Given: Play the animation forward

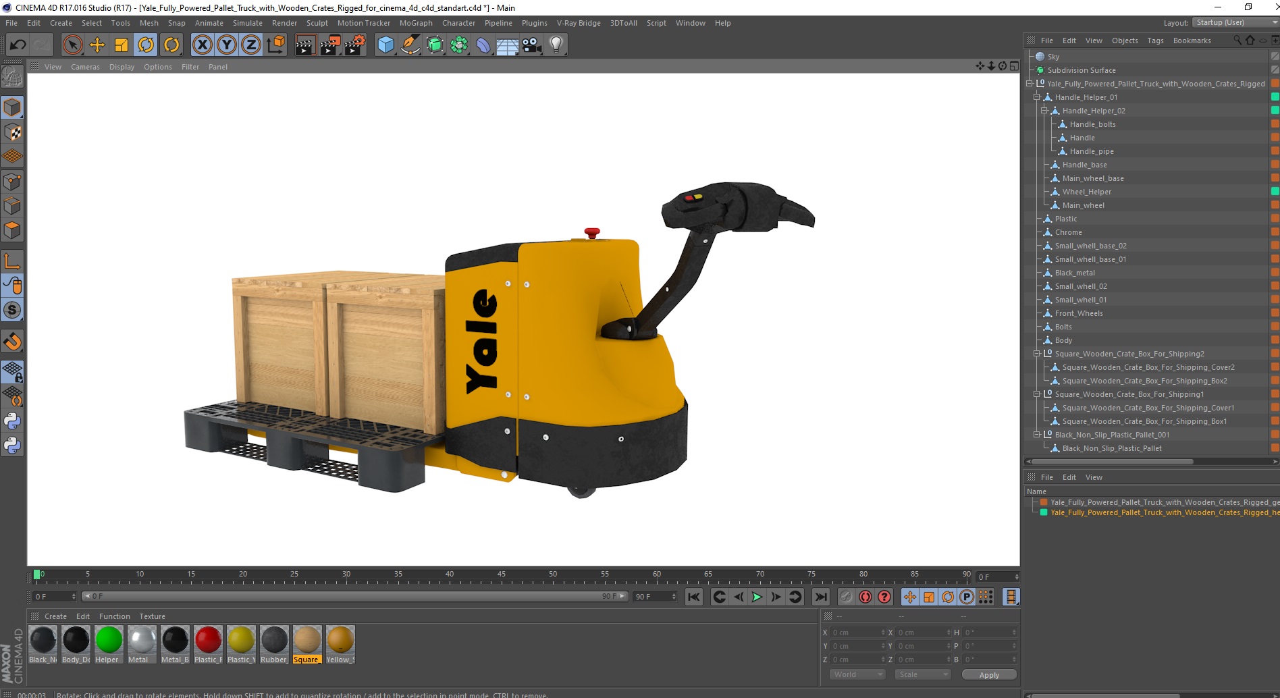Looking at the screenshot, I should click(x=757, y=597).
